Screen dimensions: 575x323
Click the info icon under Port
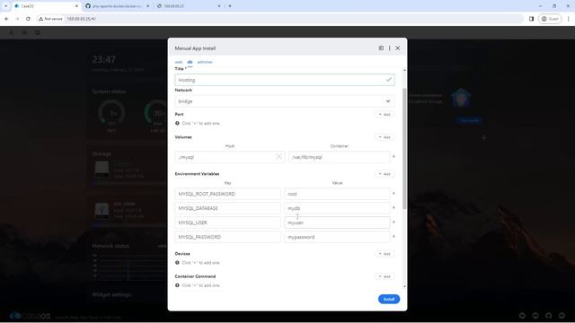tap(177, 124)
